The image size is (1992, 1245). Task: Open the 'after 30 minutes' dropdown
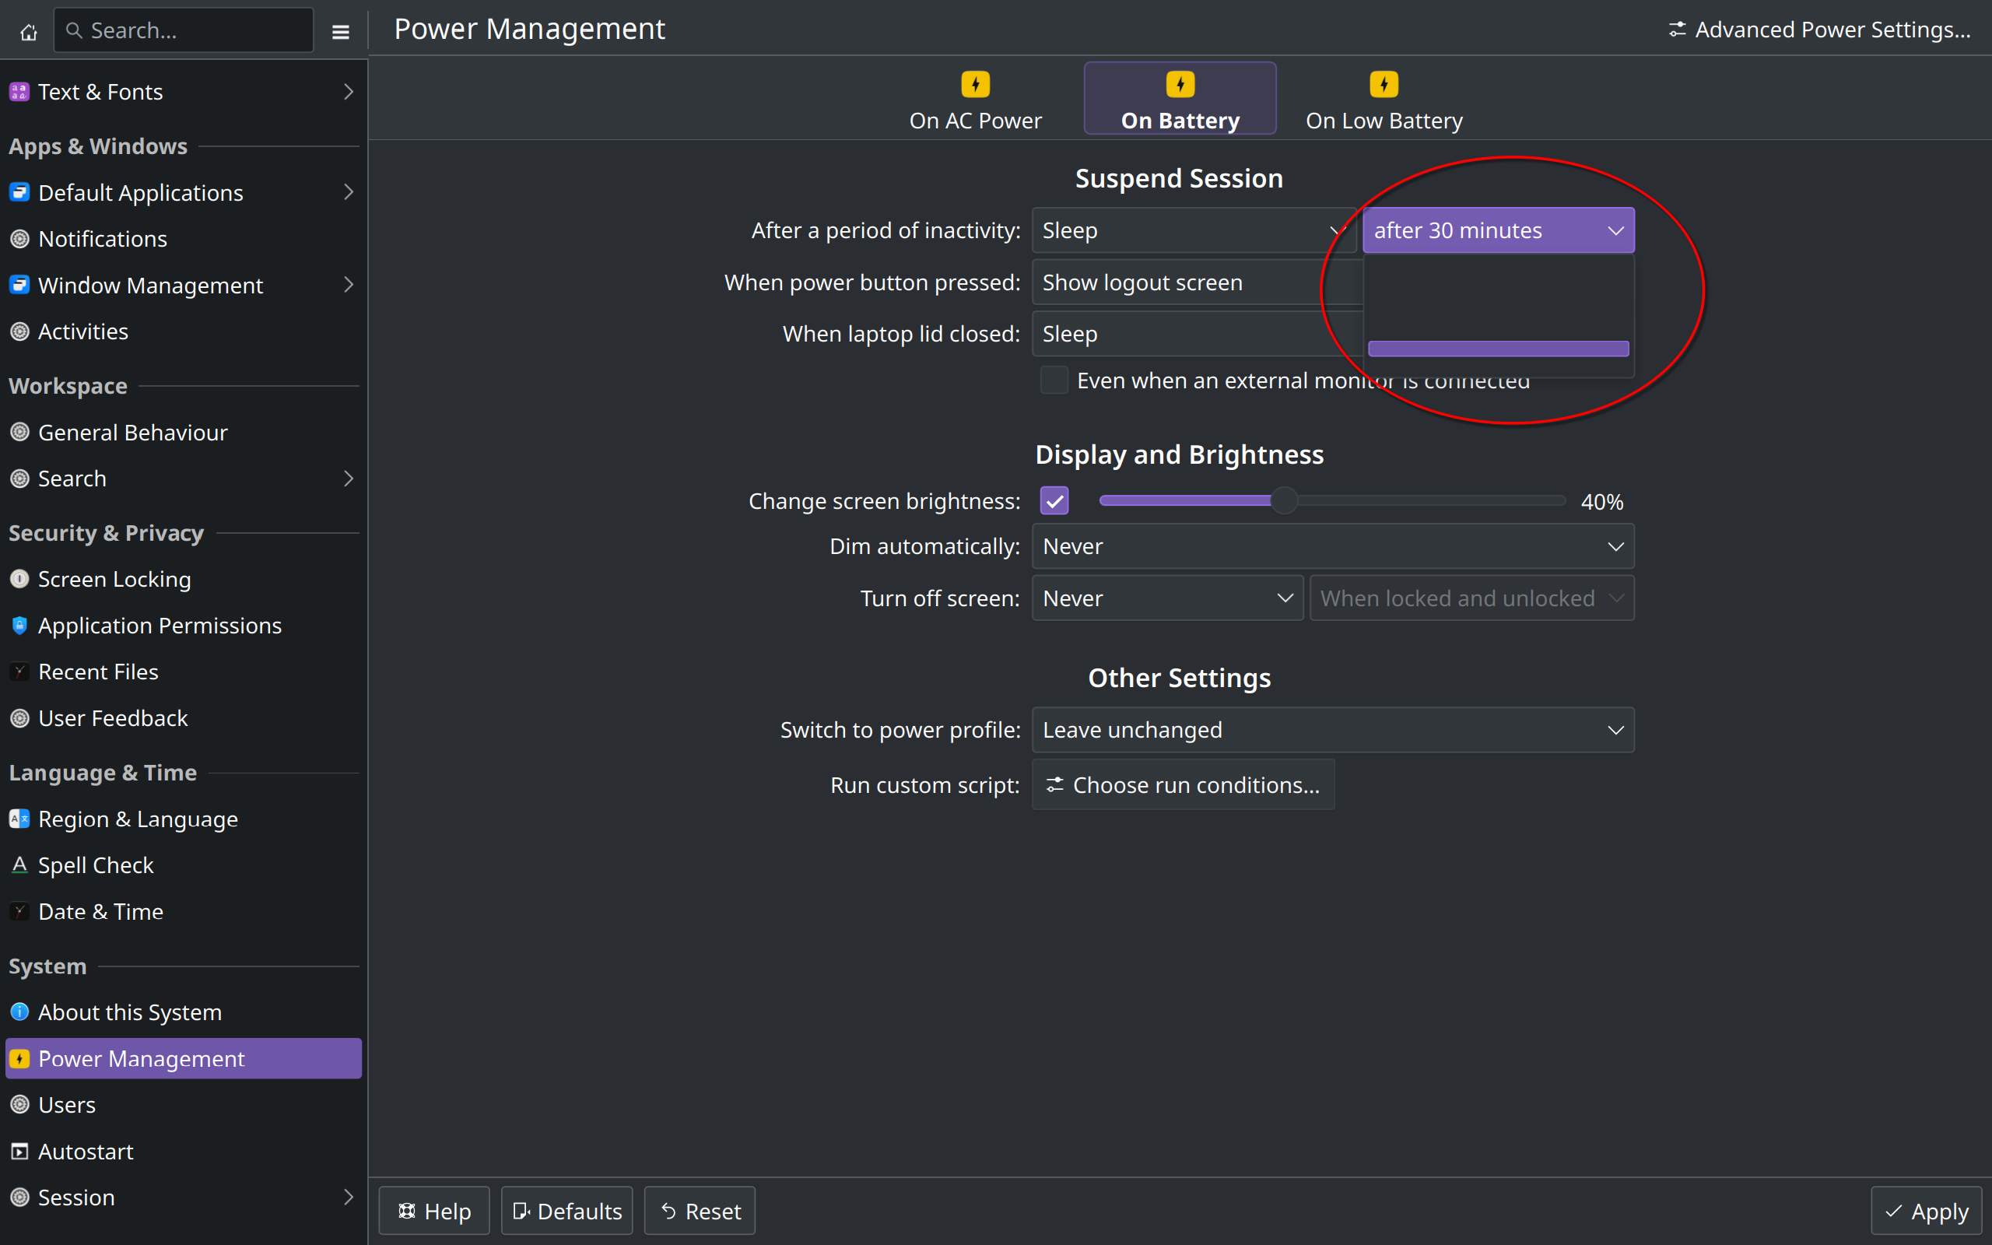[x=1498, y=230]
